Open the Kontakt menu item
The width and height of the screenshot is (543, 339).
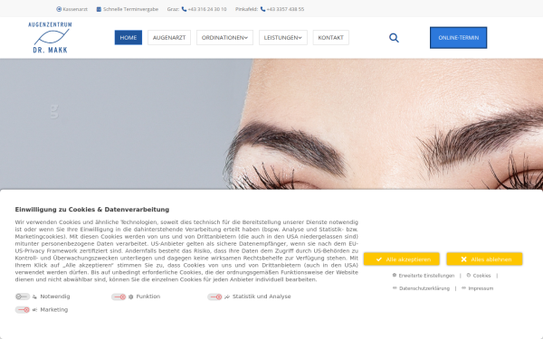pyautogui.click(x=330, y=38)
